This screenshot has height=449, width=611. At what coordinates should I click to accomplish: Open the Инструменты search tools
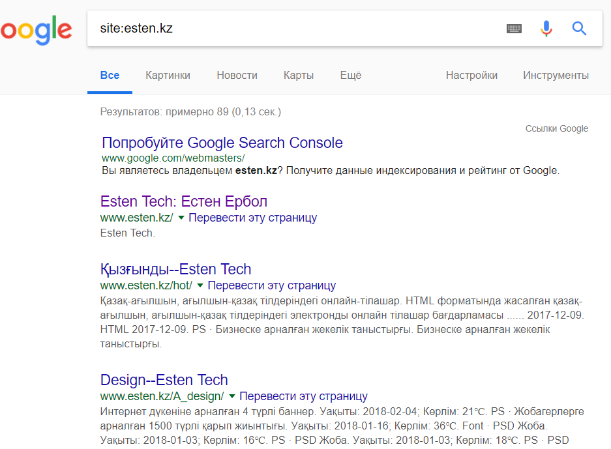pos(556,75)
